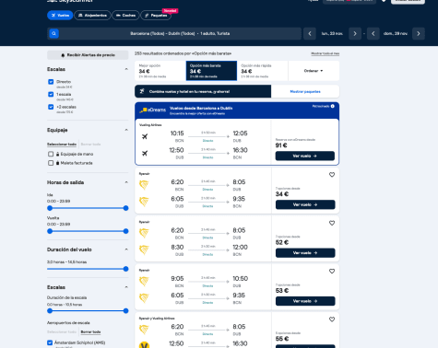The image size is (438, 348).
Task: Click heart icon on the 53 € flight
Action: [x=332, y=272]
